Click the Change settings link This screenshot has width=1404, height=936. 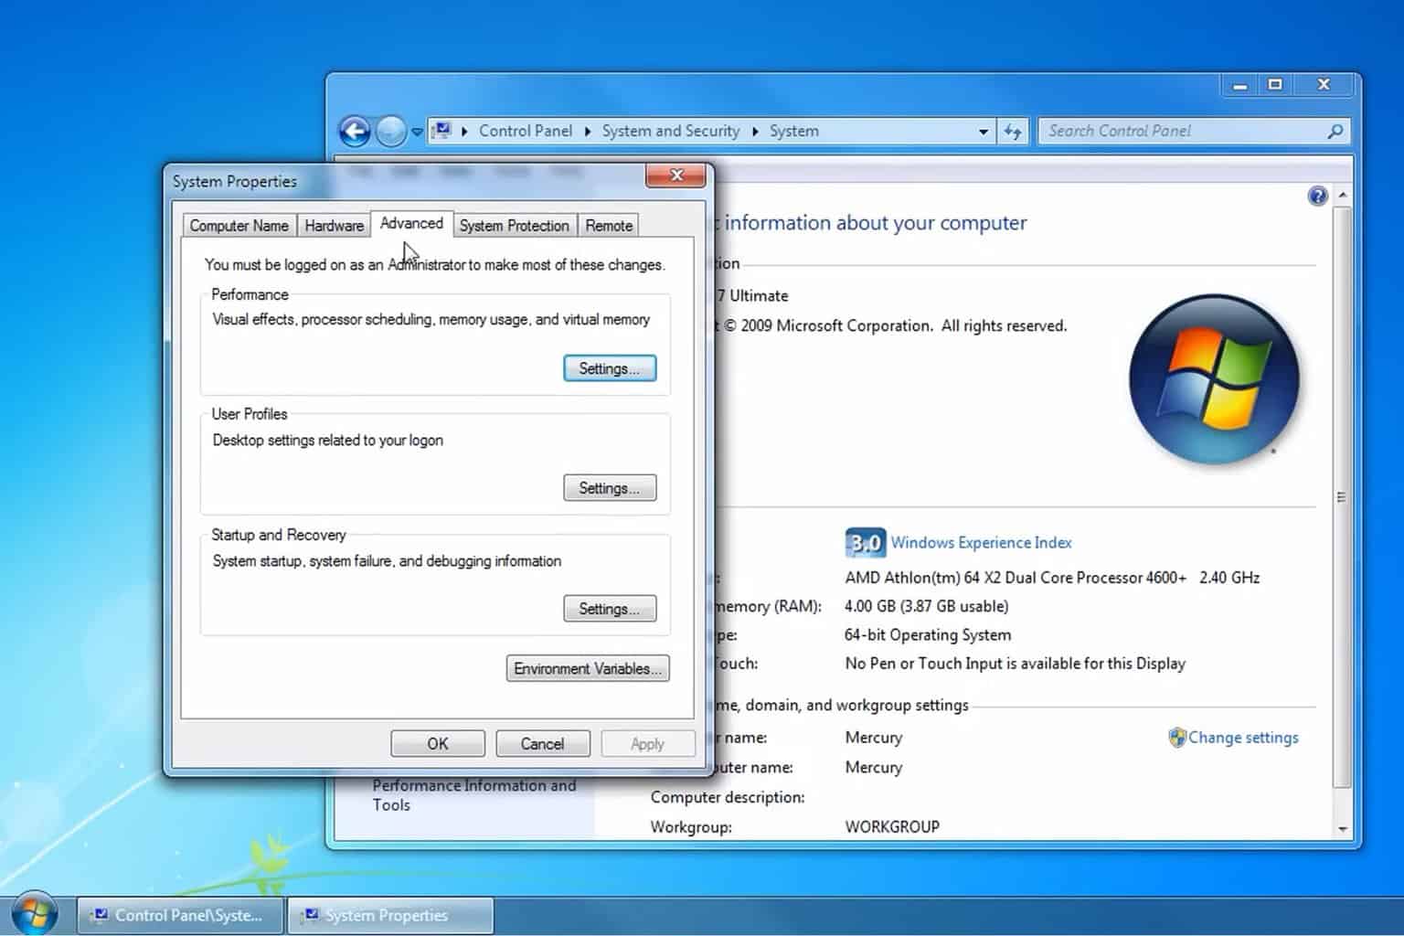click(1243, 738)
